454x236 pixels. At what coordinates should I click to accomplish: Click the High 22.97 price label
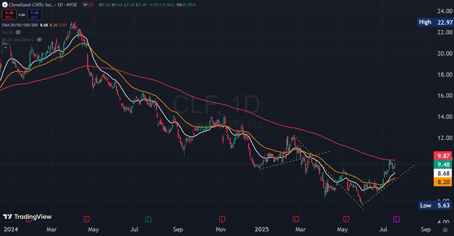click(x=435, y=22)
